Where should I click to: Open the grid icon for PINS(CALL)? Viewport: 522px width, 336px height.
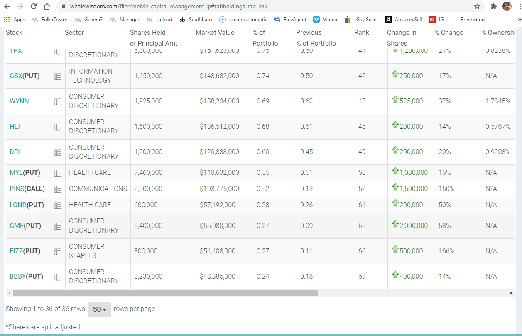(58, 189)
